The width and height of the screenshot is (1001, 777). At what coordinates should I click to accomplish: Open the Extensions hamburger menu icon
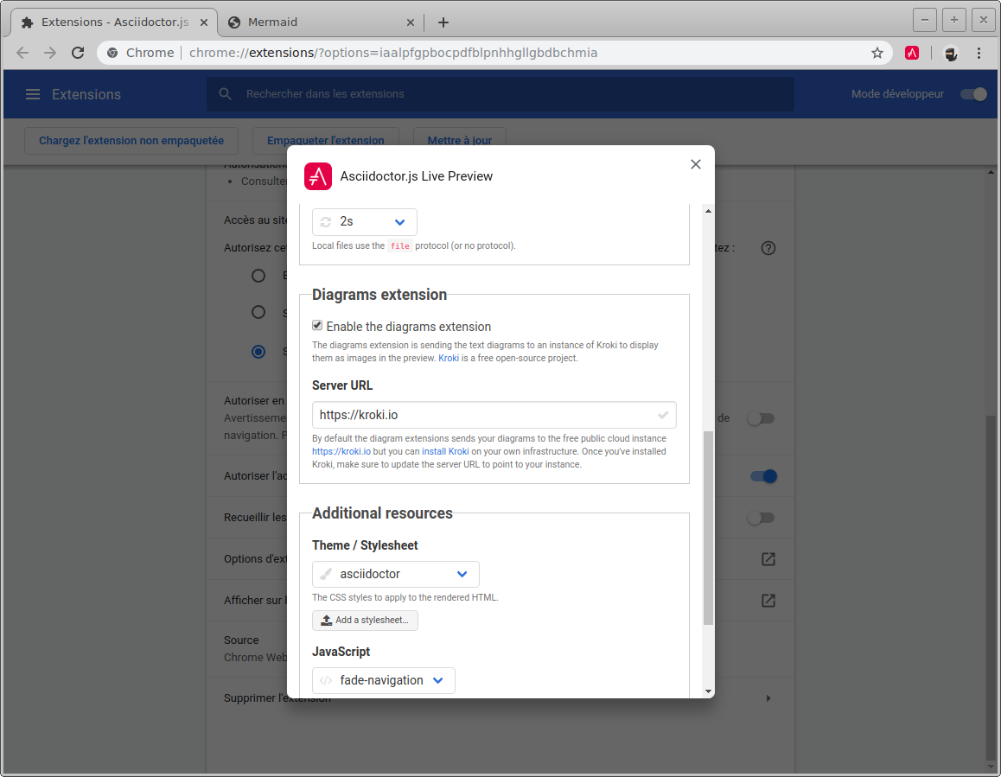(x=32, y=94)
